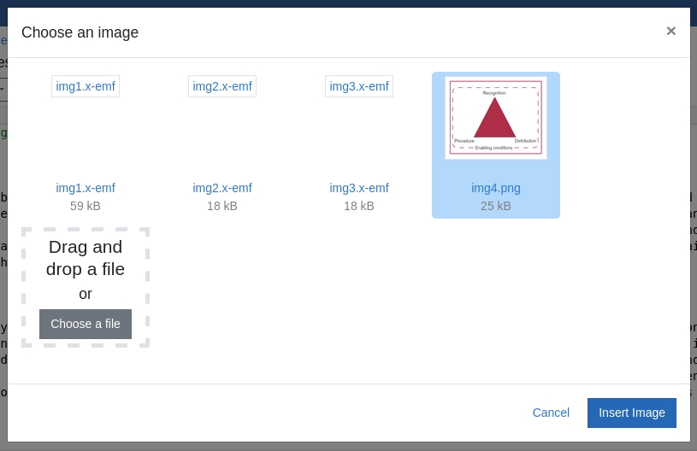Click the 18 kB size under img2
Viewport: 697px width, 451px height.
222,206
